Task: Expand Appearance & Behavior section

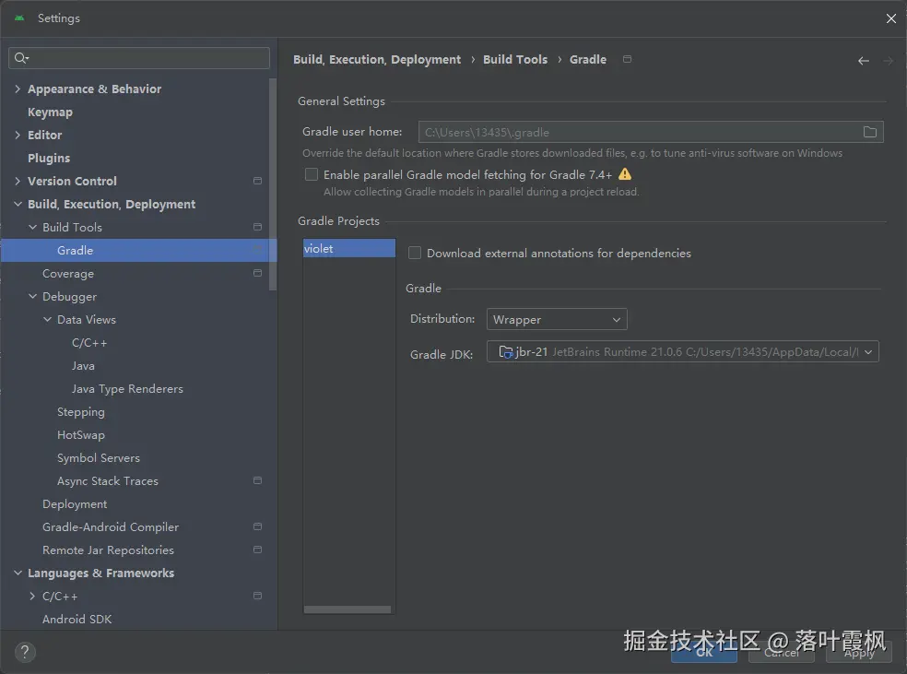Action: click(x=18, y=89)
